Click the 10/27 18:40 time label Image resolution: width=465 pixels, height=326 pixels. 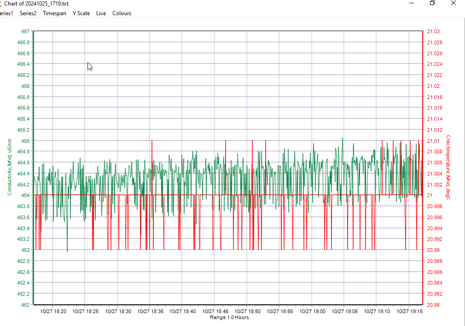[x=183, y=311]
